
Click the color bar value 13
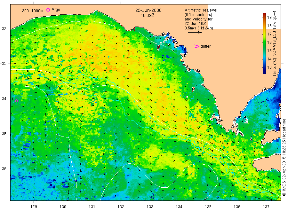coord(269,67)
